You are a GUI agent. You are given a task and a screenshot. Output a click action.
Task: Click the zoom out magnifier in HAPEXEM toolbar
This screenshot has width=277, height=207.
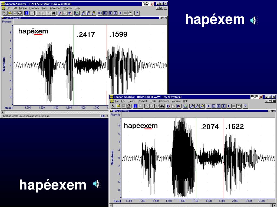pyautogui.click(x=88, y=13)
